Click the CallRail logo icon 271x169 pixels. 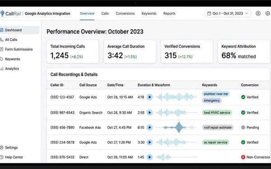click(x=2, y=13)
